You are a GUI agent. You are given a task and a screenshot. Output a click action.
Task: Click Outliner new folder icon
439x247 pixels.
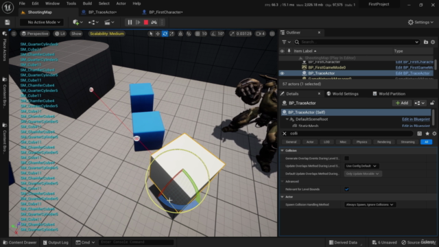[x=426, y=42]
